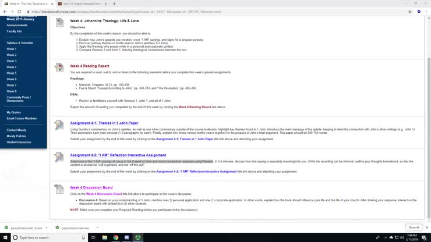431x242 pixels.
Task: Click the Week 4 Johannine Theology document icon
Action: 59,23
